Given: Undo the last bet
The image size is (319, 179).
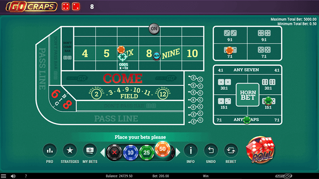Looking at the screenshot, I should point(211,151).
